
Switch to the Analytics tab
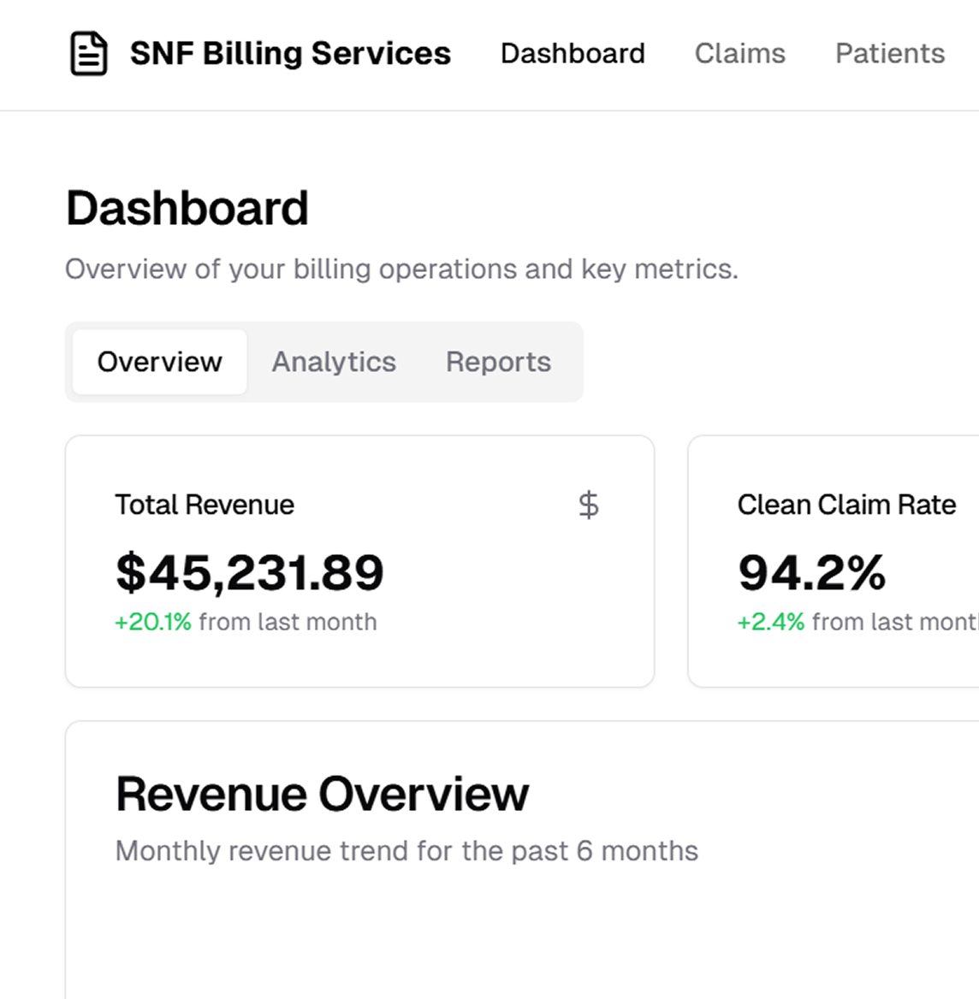point(334,362)
